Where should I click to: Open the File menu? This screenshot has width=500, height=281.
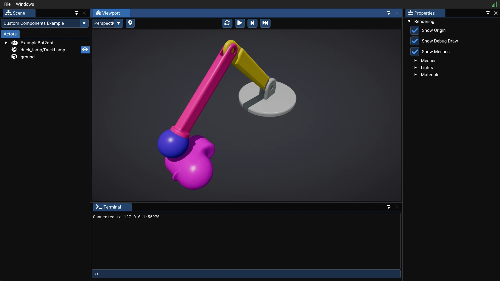click(7, 4)
